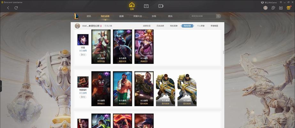The width and height of the screenshot is (295, 128).
Task: Open 掌上WeGame mobile link
Action: (269, 2)
